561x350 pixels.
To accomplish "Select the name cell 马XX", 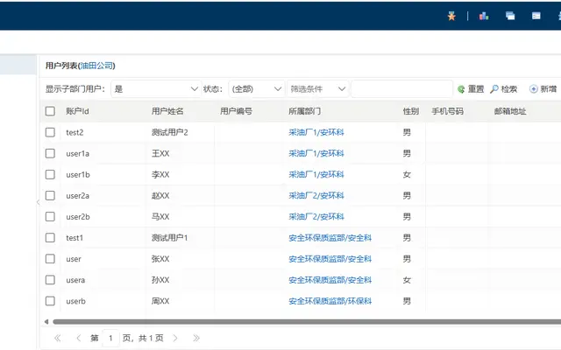I will (160, 217).
